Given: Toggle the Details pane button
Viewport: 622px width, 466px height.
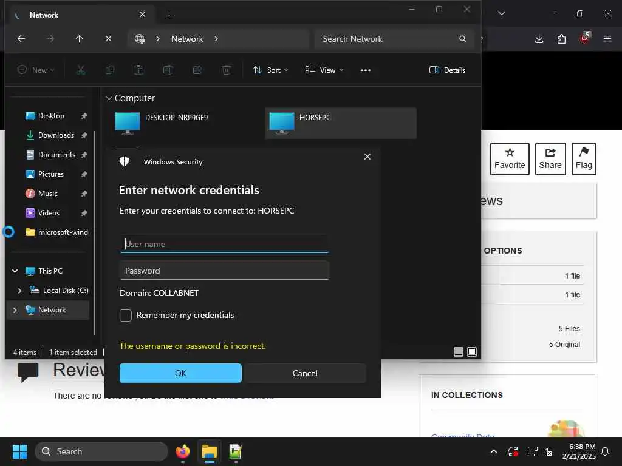Looking at the screenshot, I should click(x=447, y=70).
